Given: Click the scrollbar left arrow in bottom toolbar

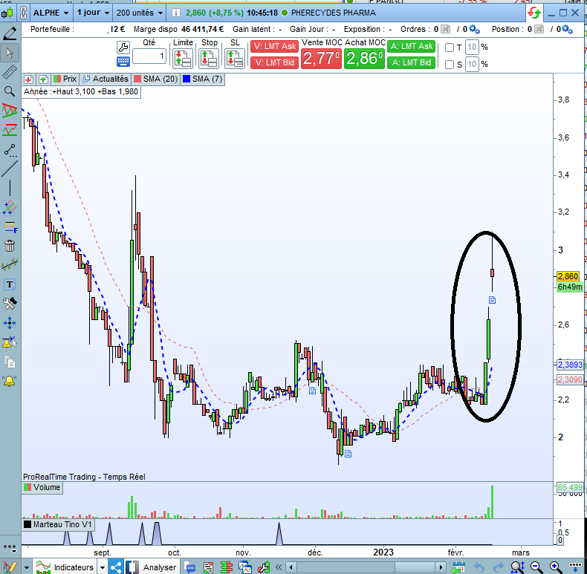Looking at the screenshot, I should click(x=291, y=567).
